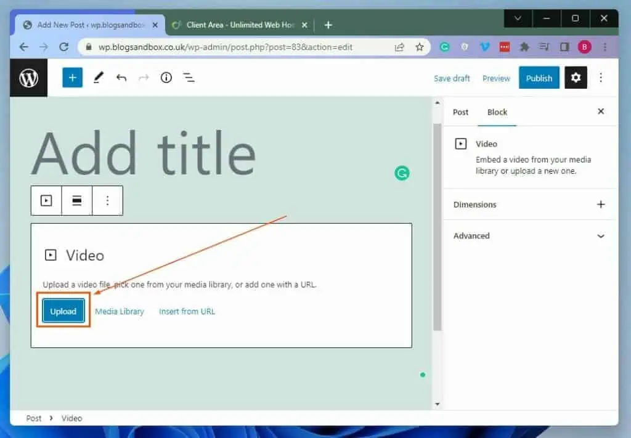Click Insert from URL
This screenshot has height=438, width=631.
point(187,312)
